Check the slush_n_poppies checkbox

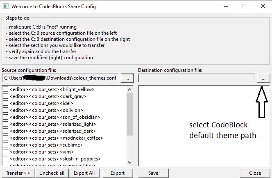(6, 158)
